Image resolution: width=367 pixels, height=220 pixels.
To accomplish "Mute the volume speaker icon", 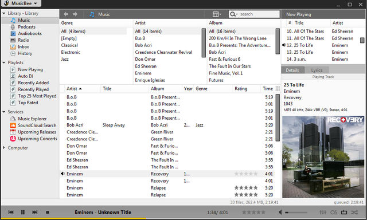I will coord(280,213).
